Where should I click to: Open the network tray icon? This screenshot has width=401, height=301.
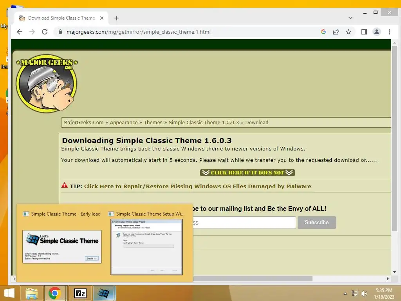click(x=355, y=293)
